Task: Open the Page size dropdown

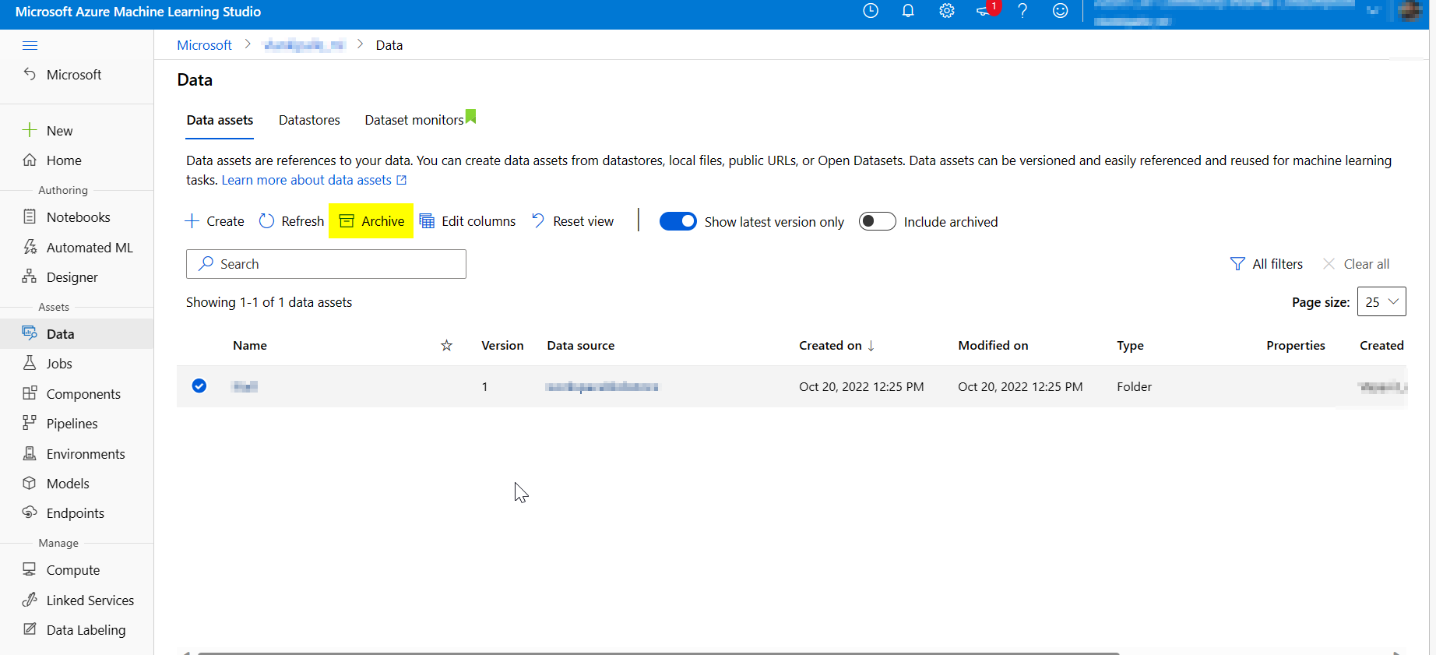Action: click(x=1381, y=301)
